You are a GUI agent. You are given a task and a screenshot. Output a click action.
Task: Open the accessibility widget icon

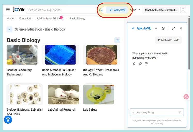coord(8,120)
